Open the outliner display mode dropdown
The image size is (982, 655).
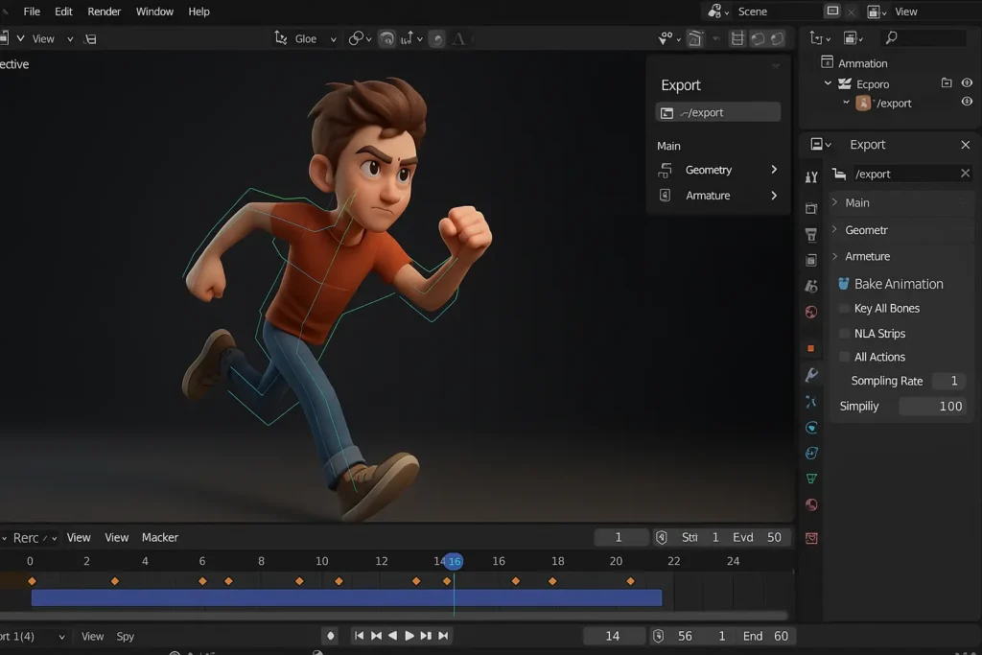[x=820, y=38]
